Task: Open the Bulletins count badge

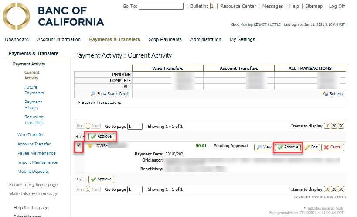Action: [x=212, y=6]
